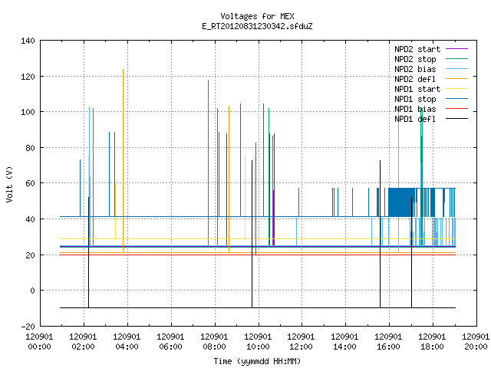
Task: Click the 'Volt (V)' y-axis label
Action: point(10,184)
